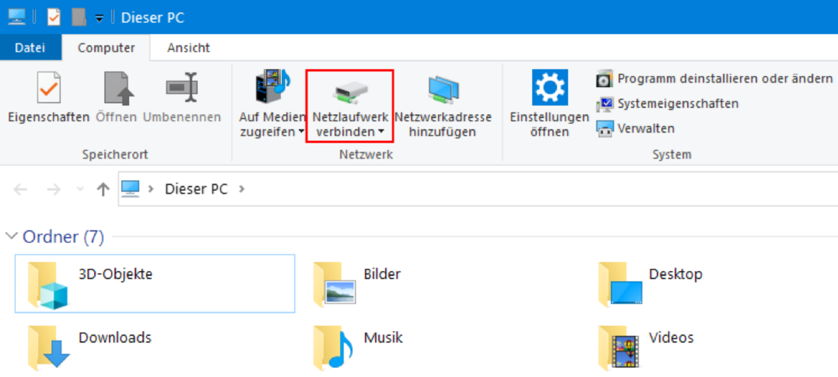Switch to the Ansicht tab
The width and height of the screenshot is (838, 377).
click(x=189, y=48)
